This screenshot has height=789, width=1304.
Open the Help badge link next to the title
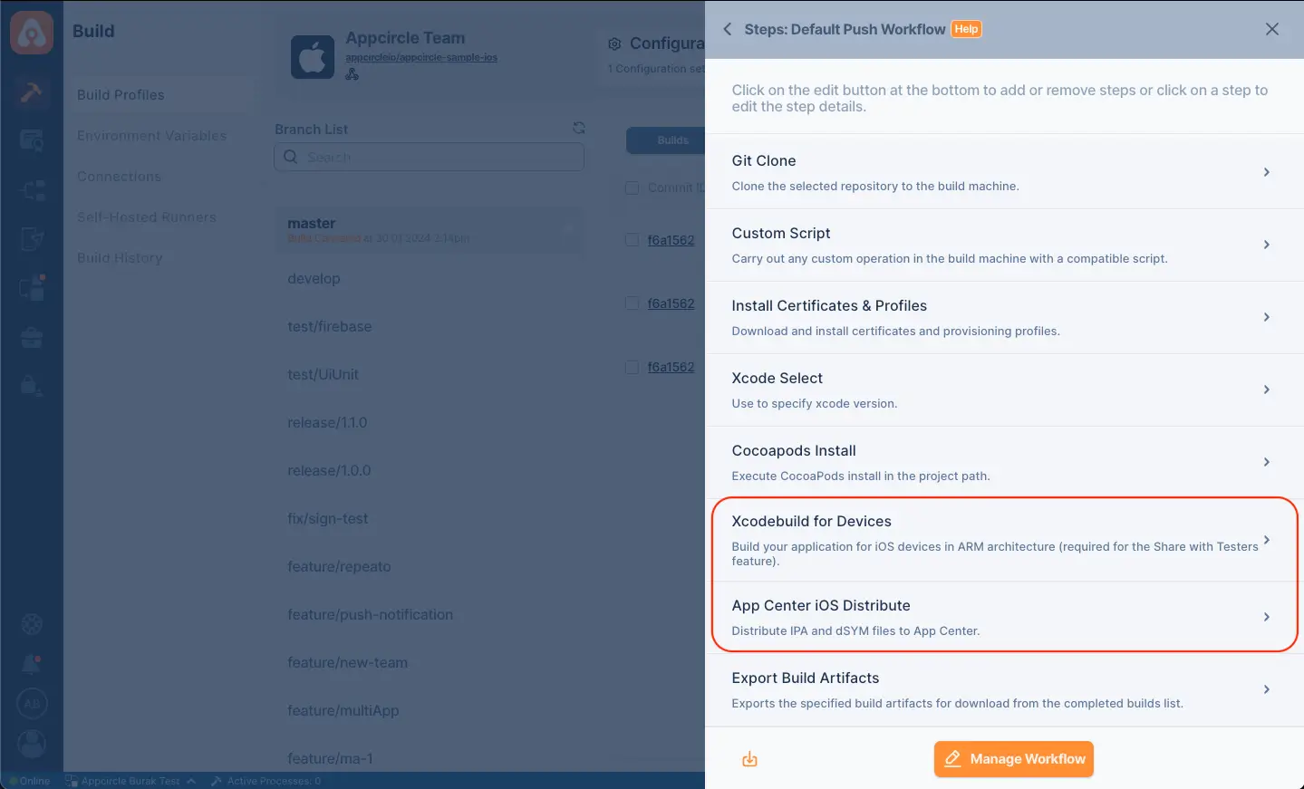[966, 29]
